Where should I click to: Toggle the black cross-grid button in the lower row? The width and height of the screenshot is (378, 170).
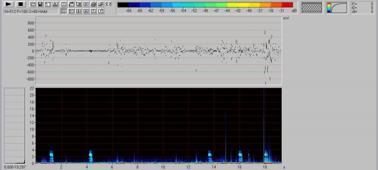[79, 11]
